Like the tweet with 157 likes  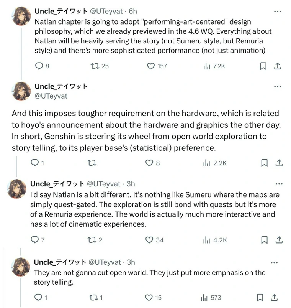pos(151,66)
